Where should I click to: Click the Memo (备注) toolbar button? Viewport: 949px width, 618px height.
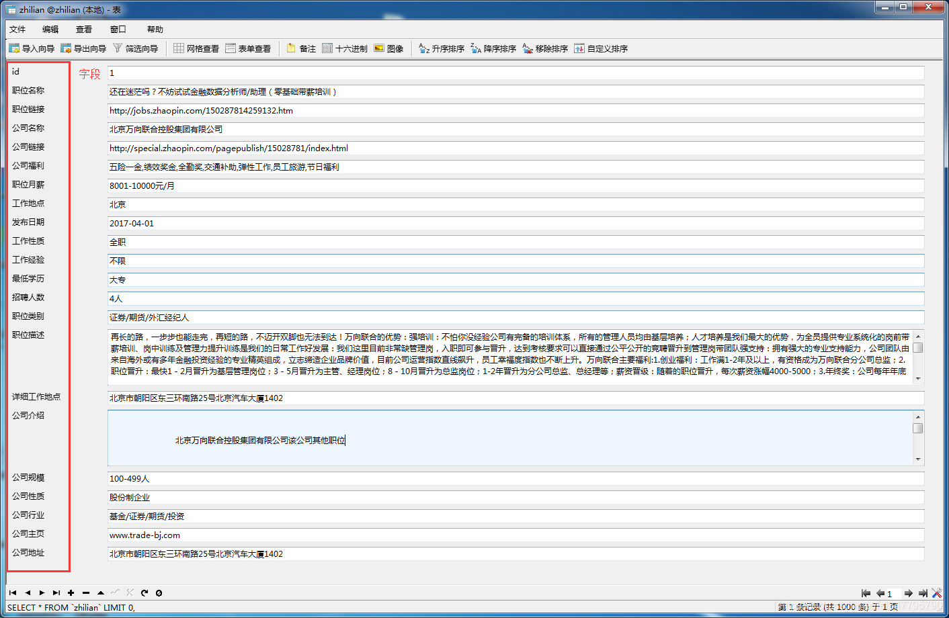(301, 48)
